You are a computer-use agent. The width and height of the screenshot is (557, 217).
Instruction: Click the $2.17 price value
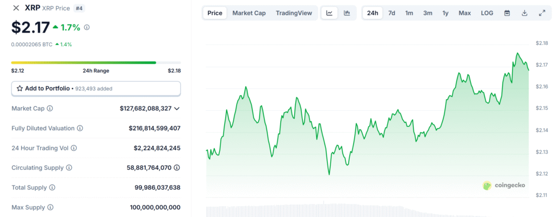pos(30,27)
